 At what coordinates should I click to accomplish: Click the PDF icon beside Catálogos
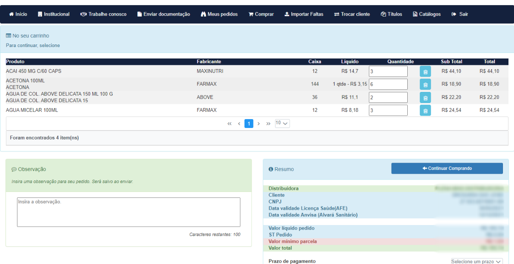(x=415, y=14)
